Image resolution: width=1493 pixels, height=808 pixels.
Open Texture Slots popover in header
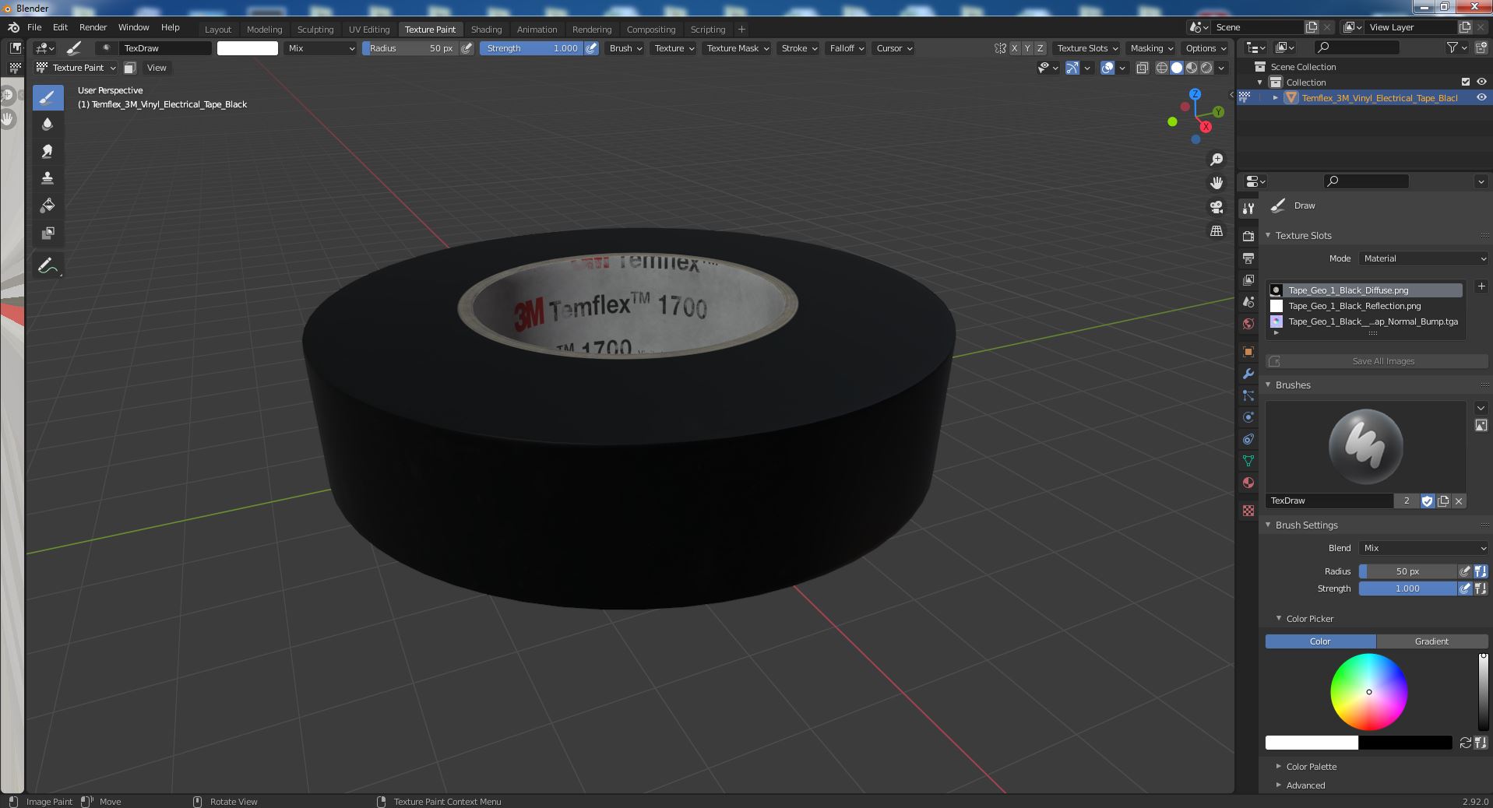pyautogui.click(x=1086, y=48)
